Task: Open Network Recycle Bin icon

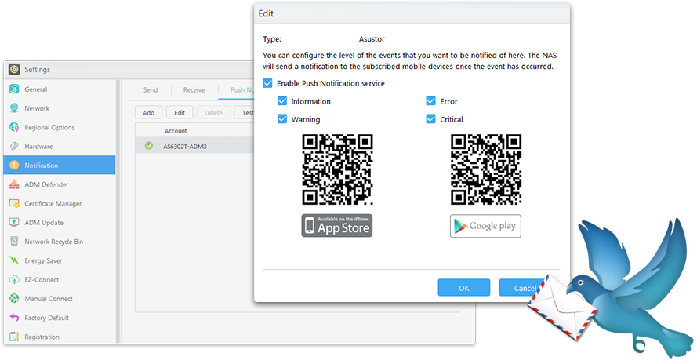Action: [x=14, y=242]
